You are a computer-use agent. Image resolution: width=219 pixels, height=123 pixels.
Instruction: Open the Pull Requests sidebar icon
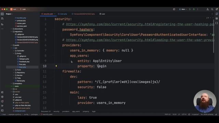(2, 18)
